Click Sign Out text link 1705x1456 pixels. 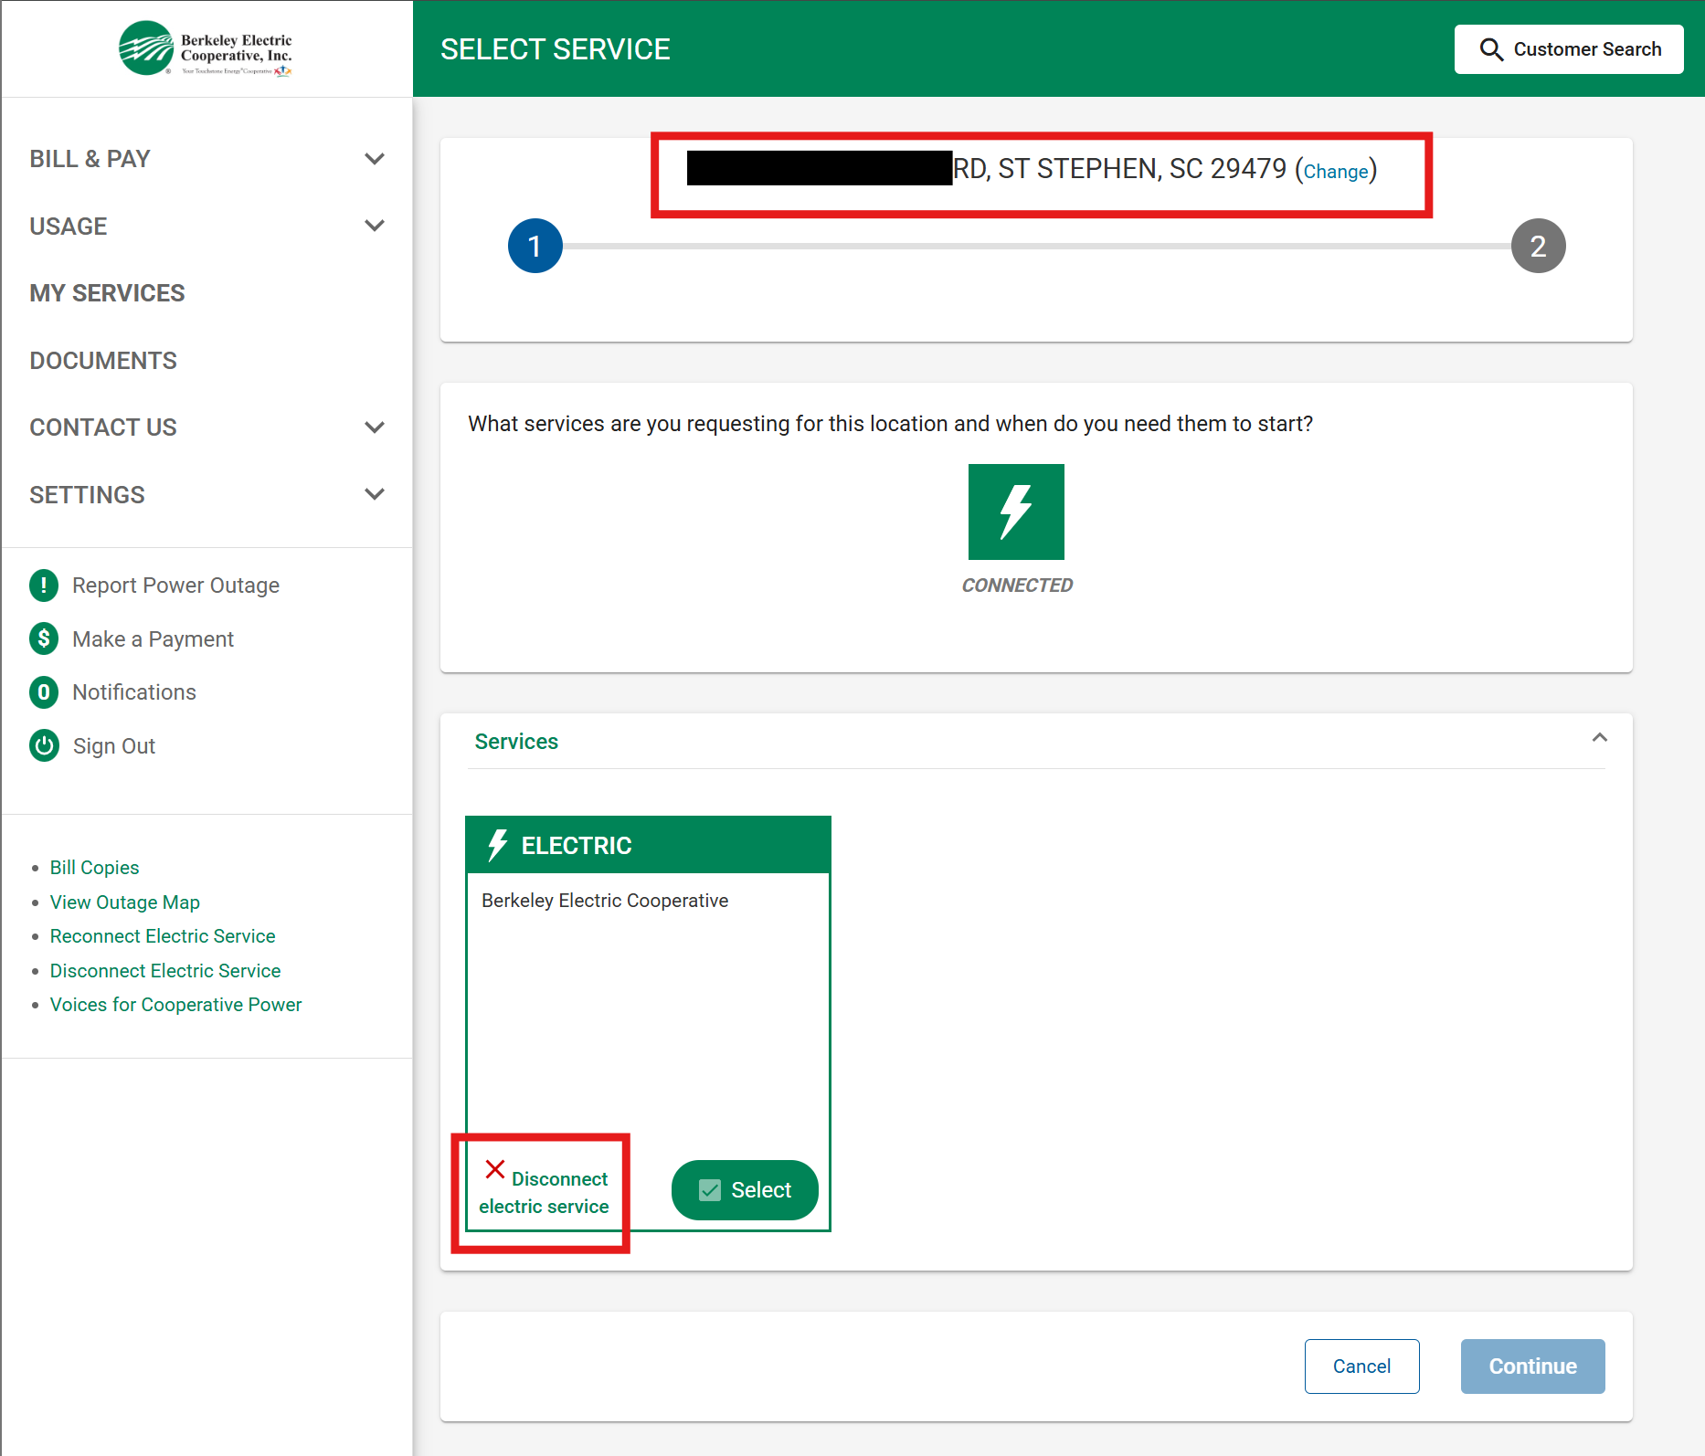tap(114, 746)
